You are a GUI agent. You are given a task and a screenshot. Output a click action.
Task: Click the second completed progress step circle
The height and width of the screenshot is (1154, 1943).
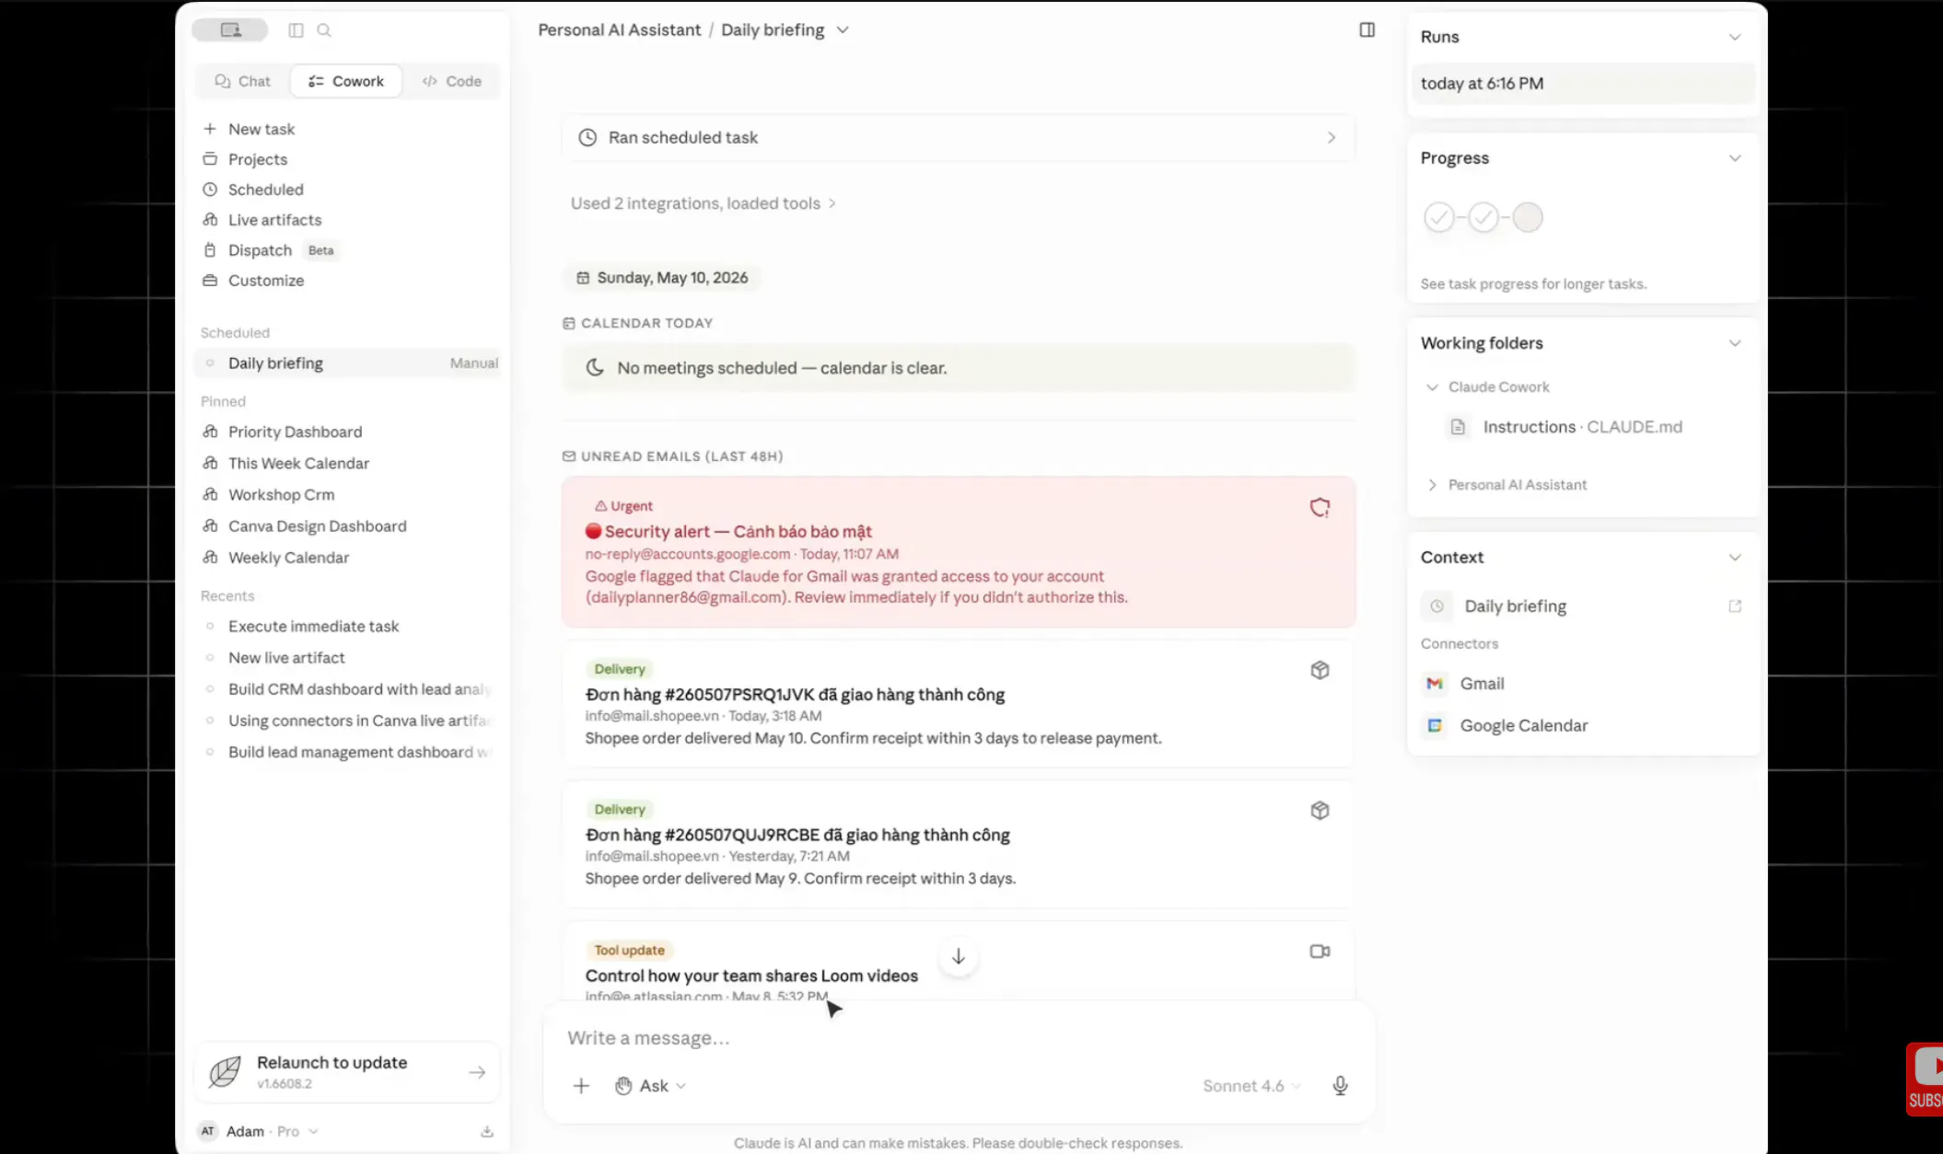(1483, 217)
